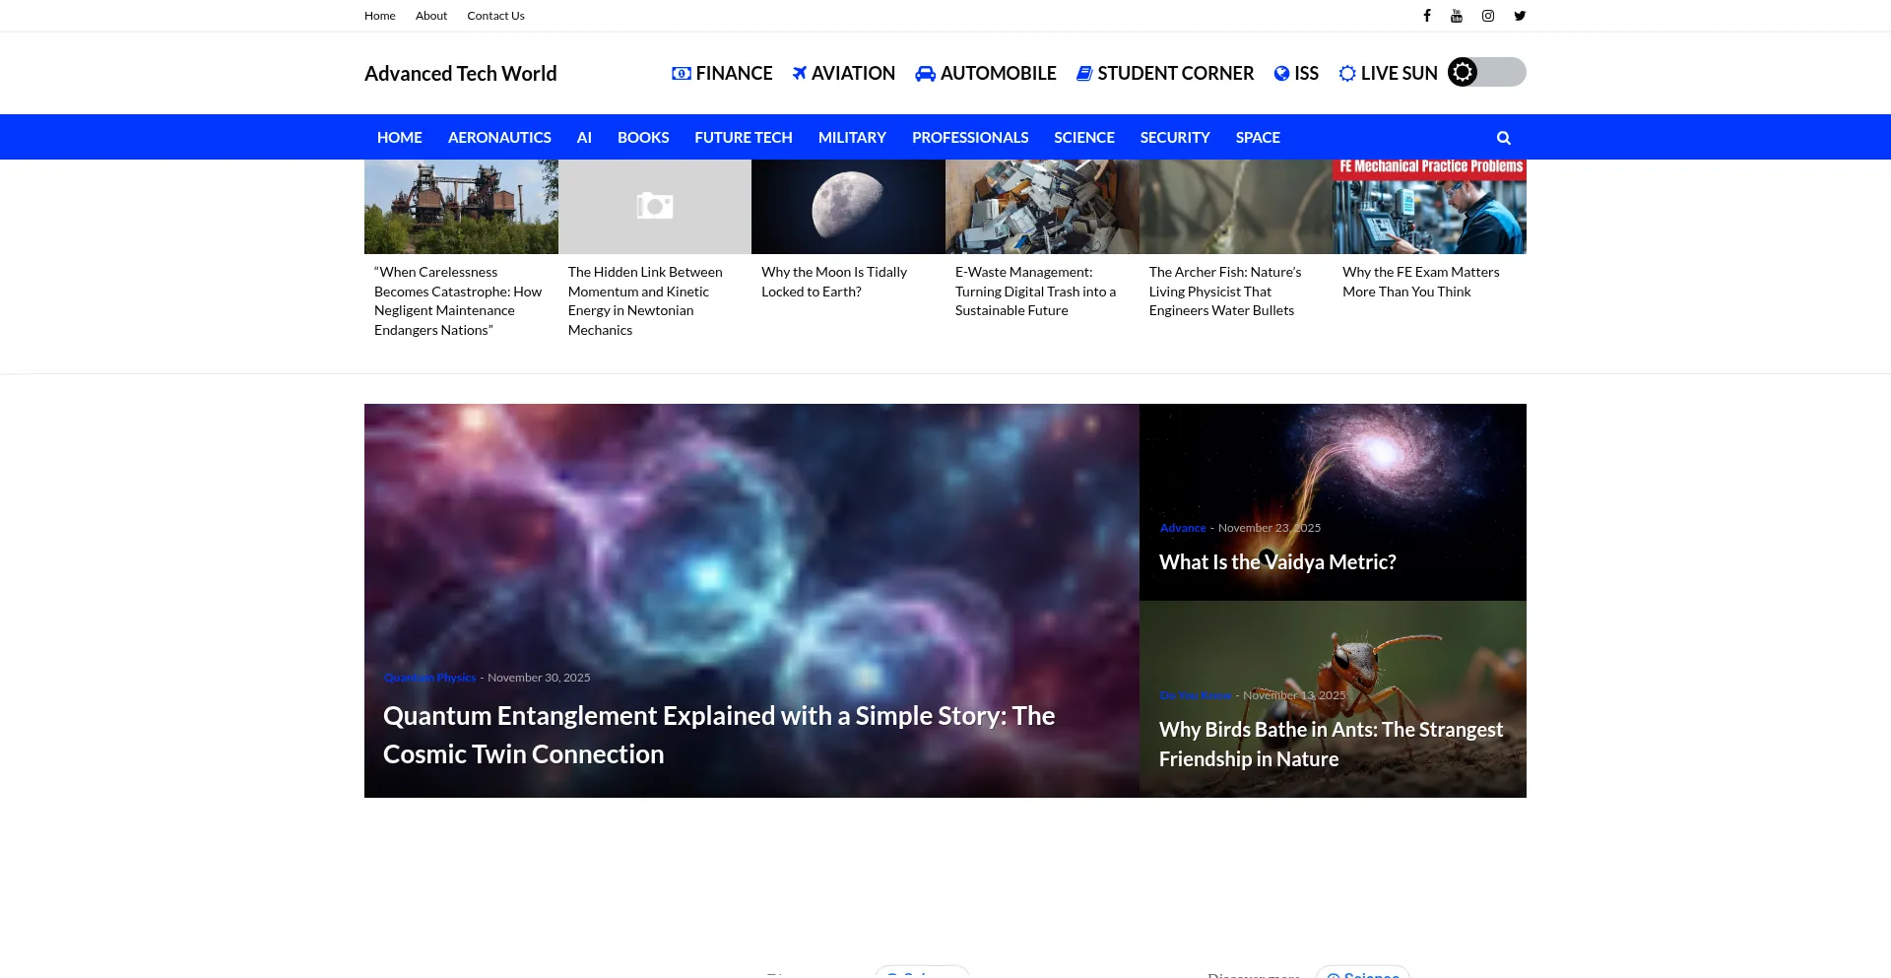Image resolution: width=1891 pixels, height=978 pixels.
Task: Open the AERONAUTICS menu item
Action: point(499,138)
